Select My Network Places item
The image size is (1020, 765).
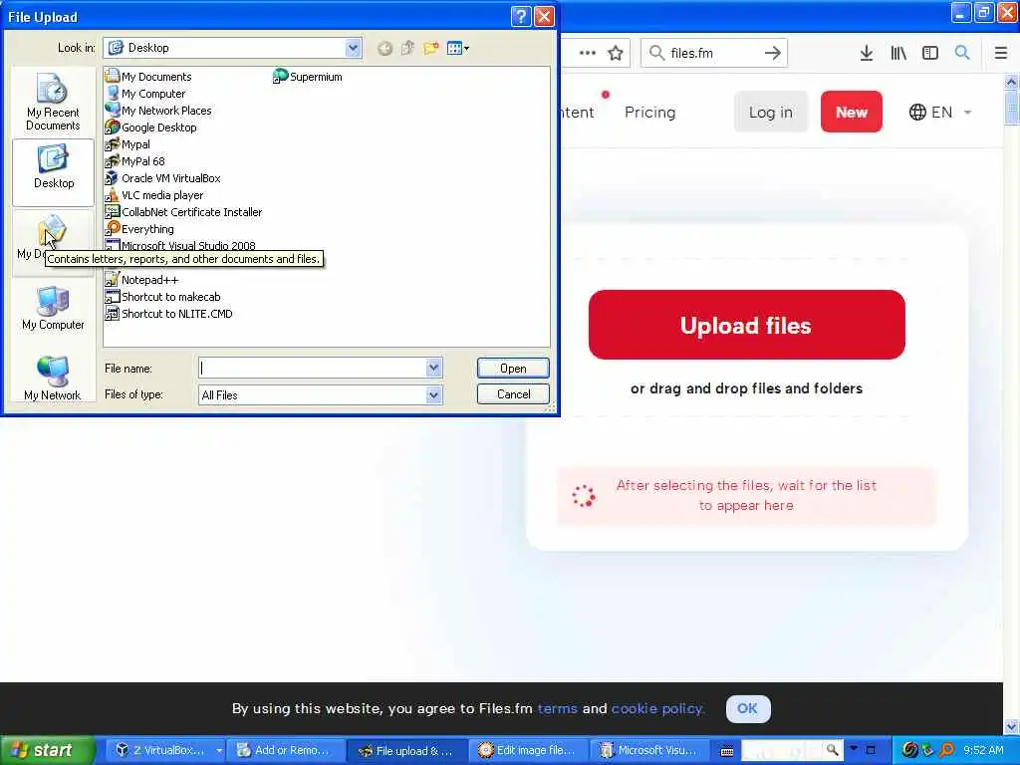tap(158, 111)
